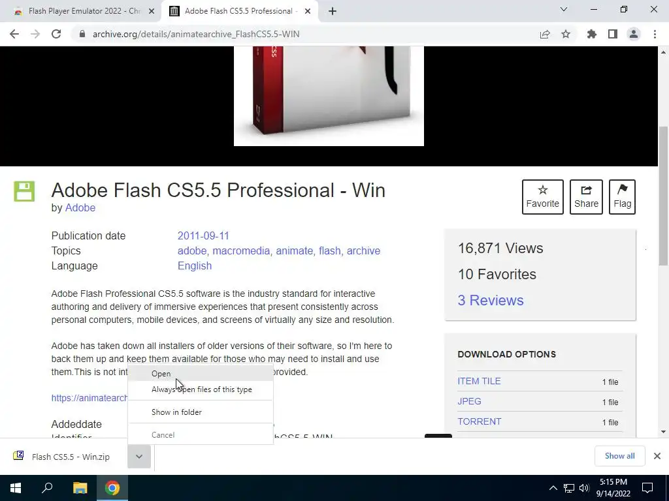Click the Chrome icon in taskbar

[112, 488]
